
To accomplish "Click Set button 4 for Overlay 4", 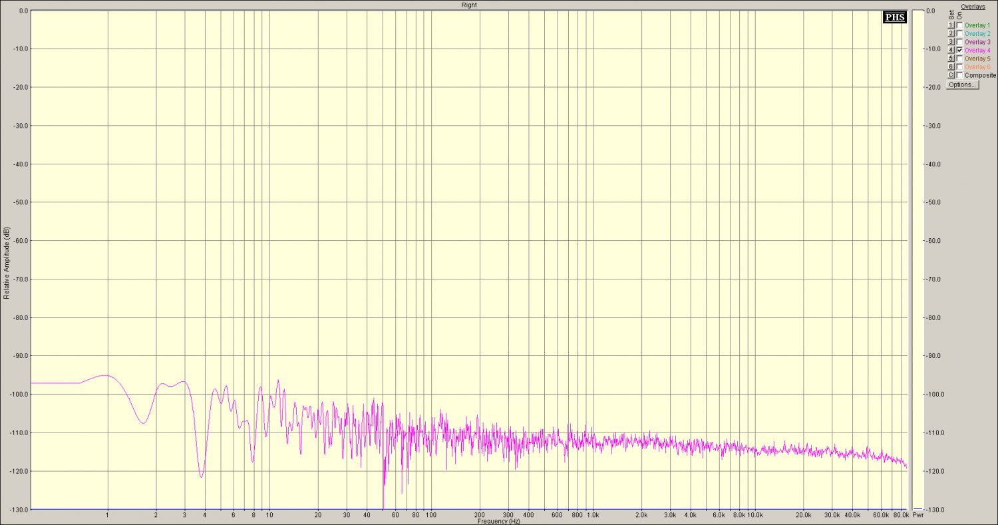I will [951, 50].
